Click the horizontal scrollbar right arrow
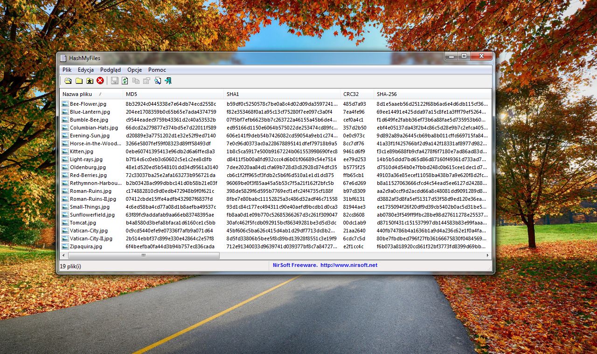The width and height of the screenshot is (597, 354). [488, 255]
